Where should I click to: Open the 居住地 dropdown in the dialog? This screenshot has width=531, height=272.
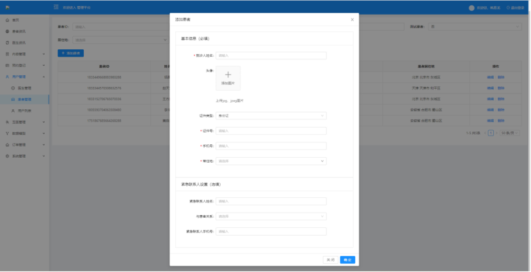(x=271, y=161)
